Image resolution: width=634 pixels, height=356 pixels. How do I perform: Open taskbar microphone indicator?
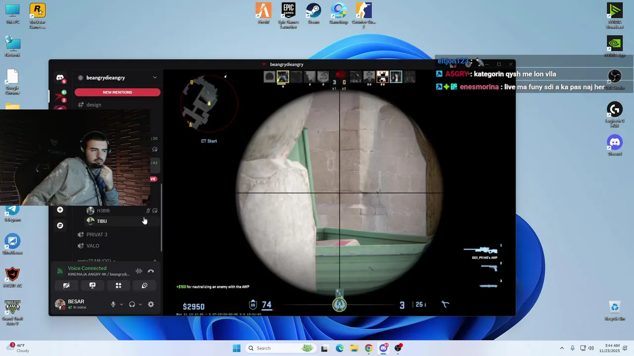pyautogui.click(x=573, y=348)
